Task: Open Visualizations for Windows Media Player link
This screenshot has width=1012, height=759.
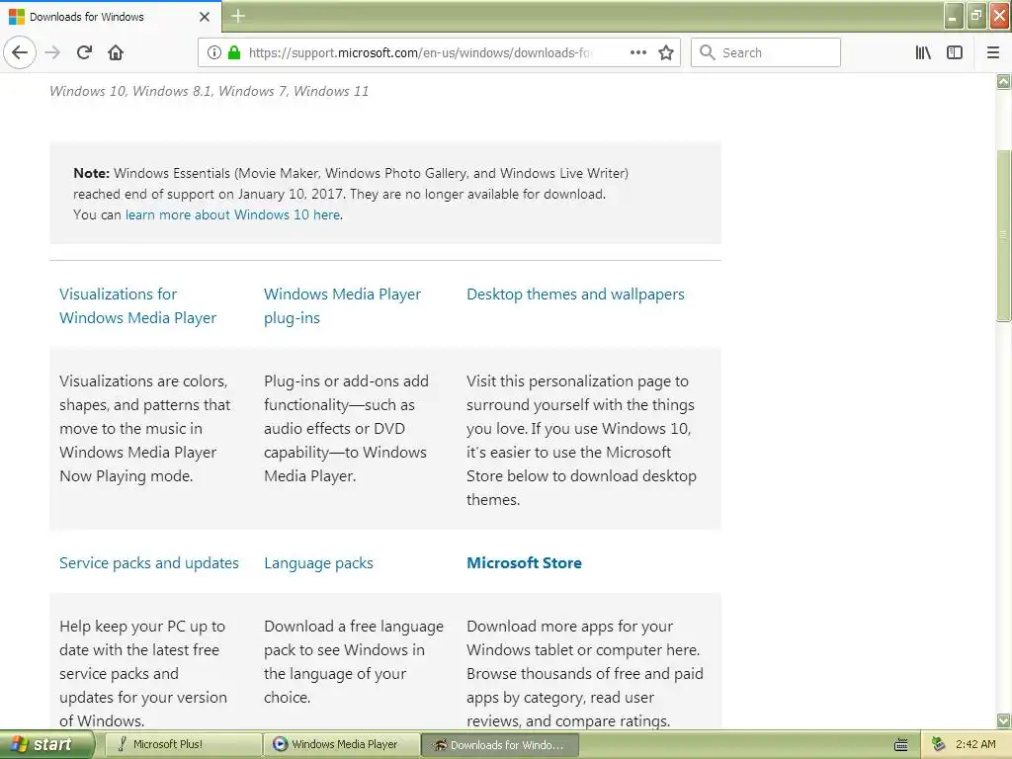Action: (137, 306)
